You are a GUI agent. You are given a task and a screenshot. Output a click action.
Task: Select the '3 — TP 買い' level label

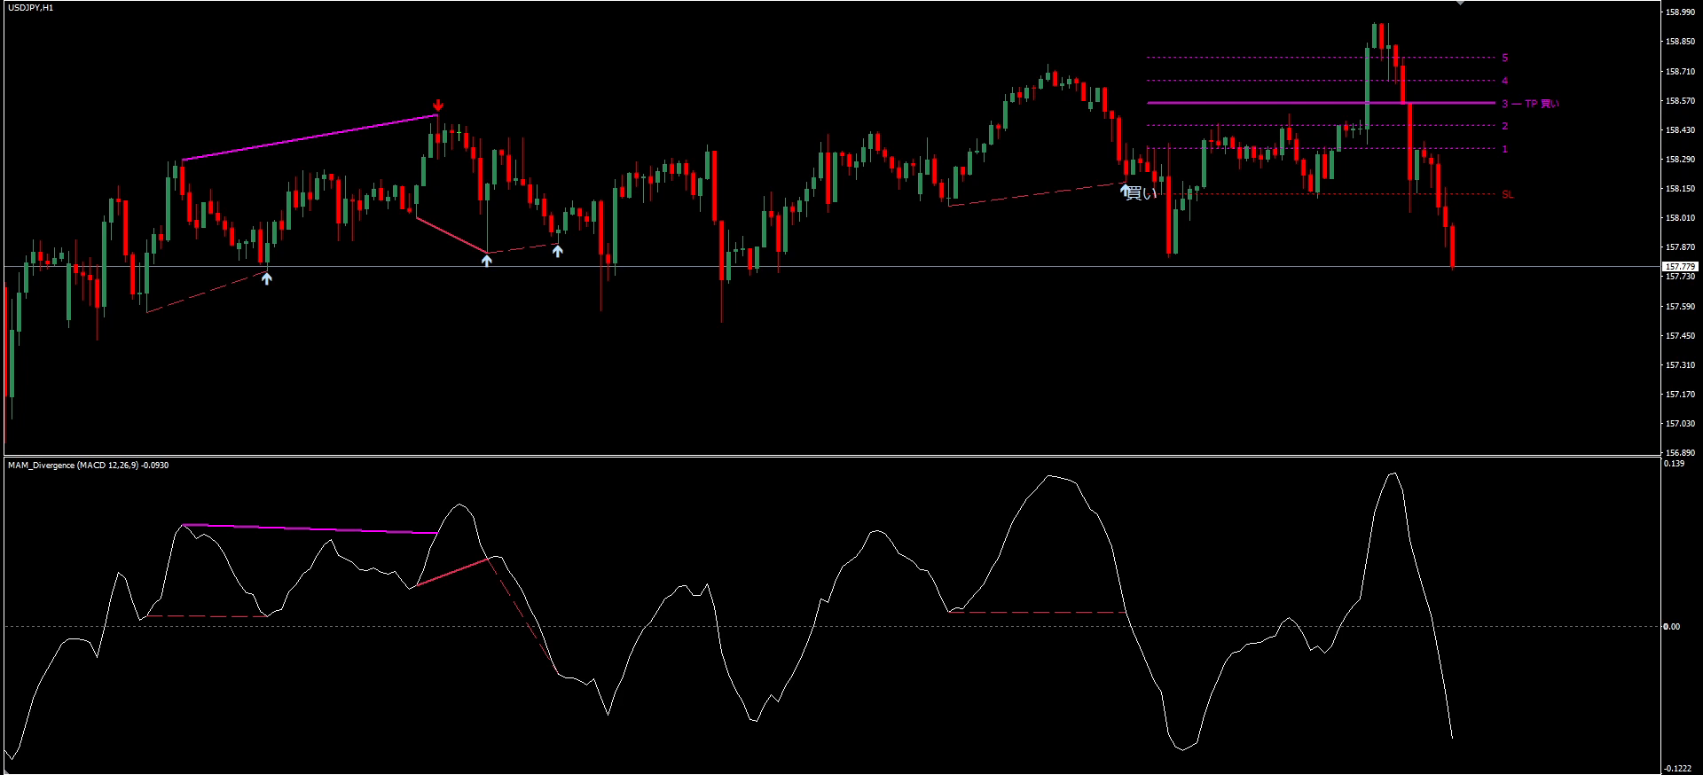[x=1530, y=104]
